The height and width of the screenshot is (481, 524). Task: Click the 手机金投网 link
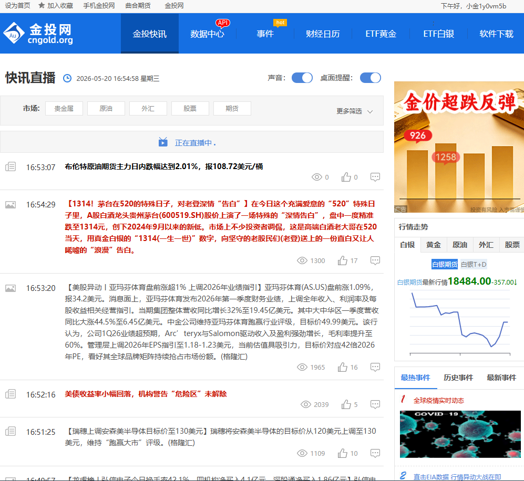pos(99,6)
